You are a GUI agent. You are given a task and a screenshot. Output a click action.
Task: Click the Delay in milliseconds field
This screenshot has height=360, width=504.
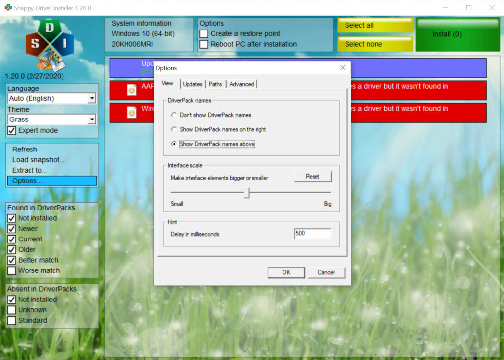pos(313,234)
